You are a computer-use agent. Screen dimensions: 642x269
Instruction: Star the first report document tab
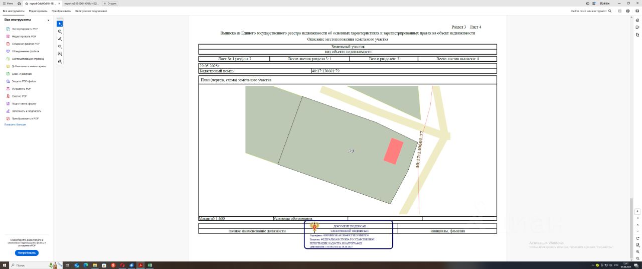(27, 3)
